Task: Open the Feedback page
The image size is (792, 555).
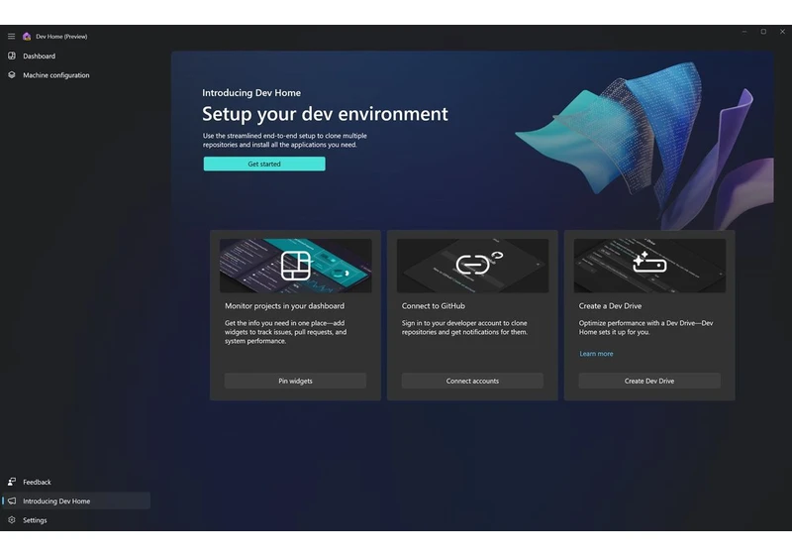Action: point(76,482)
